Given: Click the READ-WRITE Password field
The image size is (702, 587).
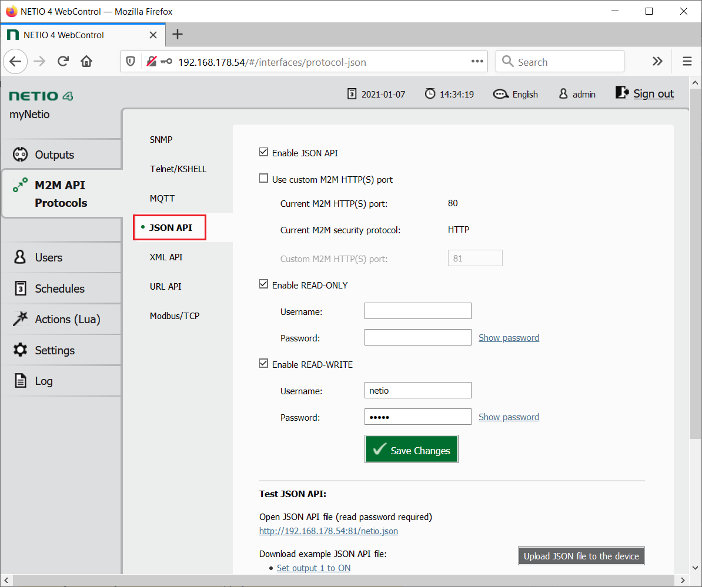Looking at the screenshot, I should point(417,417).
